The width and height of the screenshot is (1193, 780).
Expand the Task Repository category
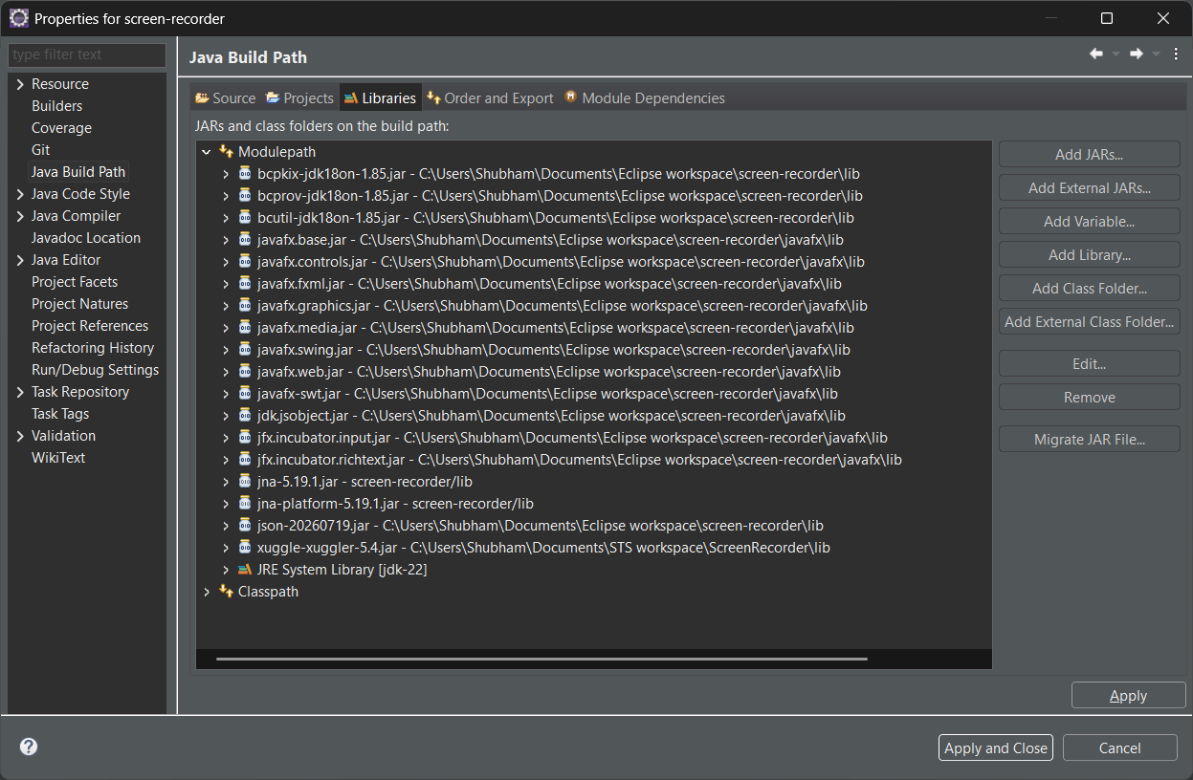[x=20, y=393]
